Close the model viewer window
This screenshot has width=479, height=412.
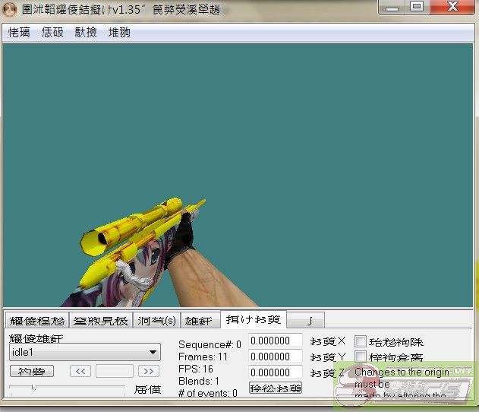coord(450,7)
